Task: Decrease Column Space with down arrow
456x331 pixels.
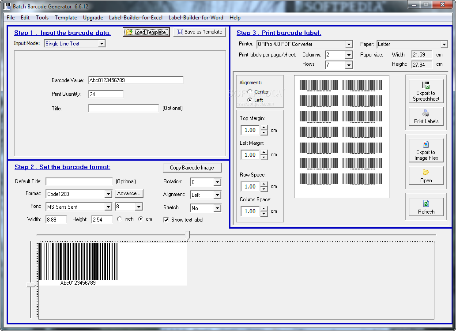Action: click(x=264, y=214)
